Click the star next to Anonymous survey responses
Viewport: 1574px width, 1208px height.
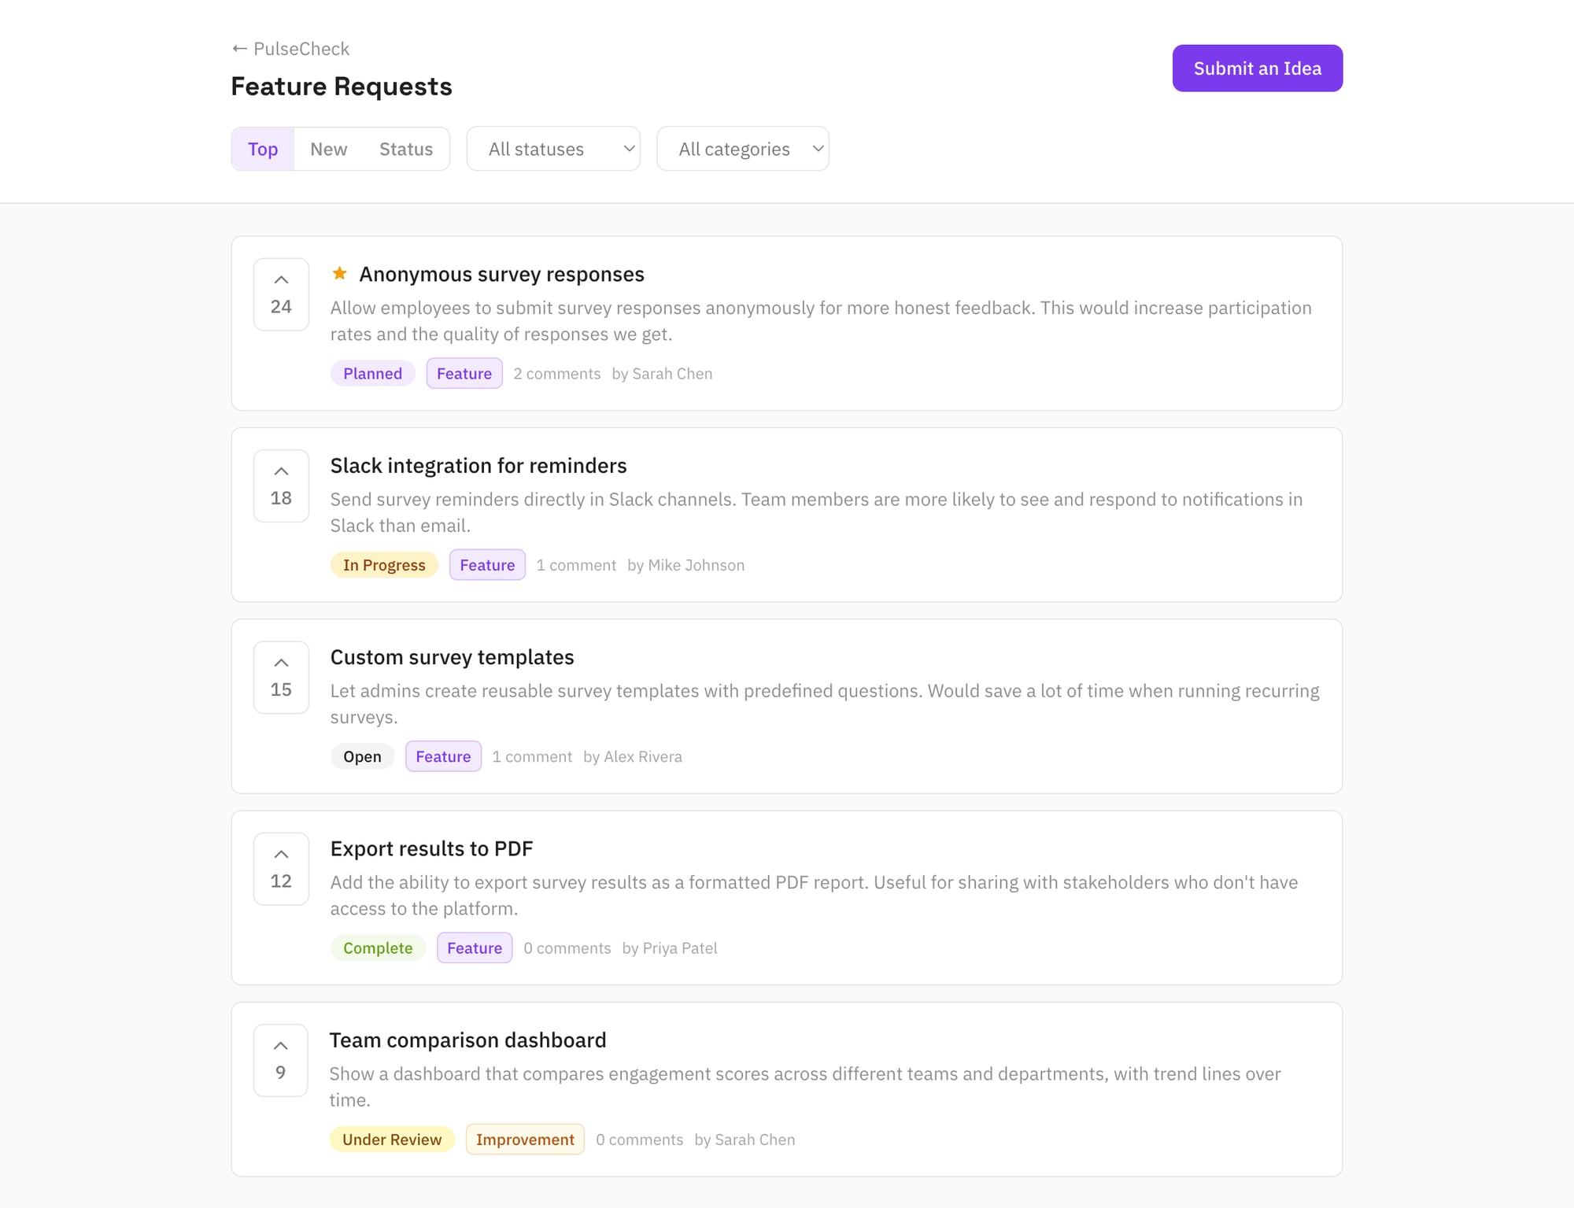click(340, 274)
